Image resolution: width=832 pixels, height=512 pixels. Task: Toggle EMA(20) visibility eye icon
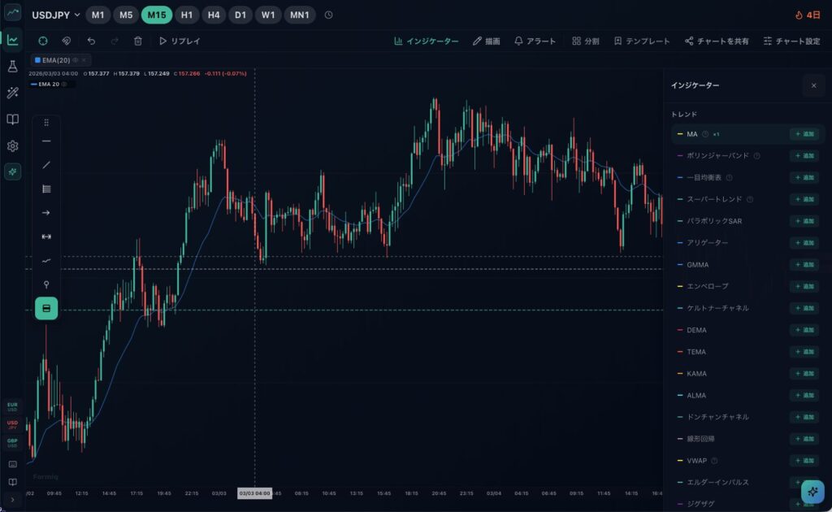click(76, 60)
